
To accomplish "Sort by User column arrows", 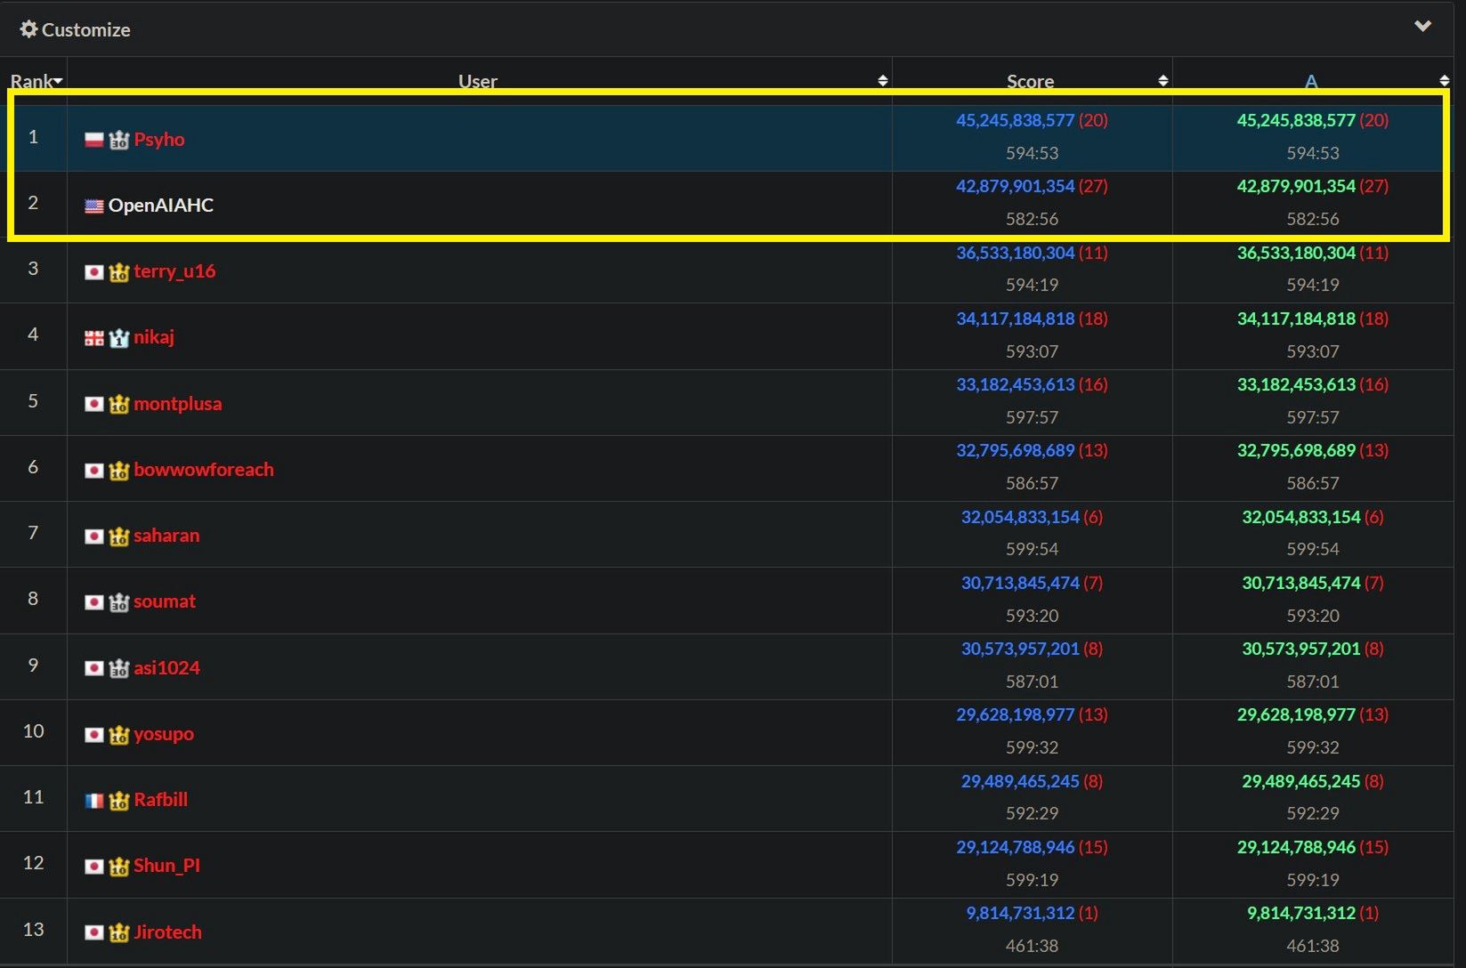I will 882,81.
